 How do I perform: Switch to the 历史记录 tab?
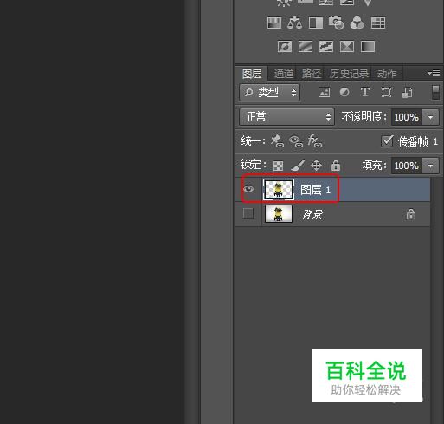click(x=349, y=74)
